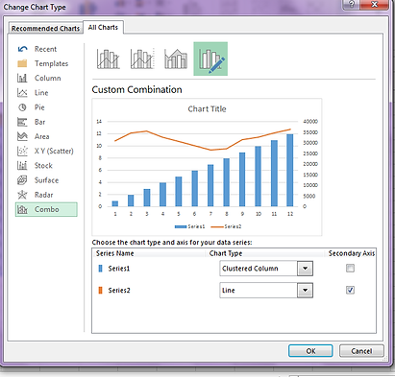Select the Stacked Area - Clustered Column icon
This screenshot has height=377, width=395.
tap(176, 59)
